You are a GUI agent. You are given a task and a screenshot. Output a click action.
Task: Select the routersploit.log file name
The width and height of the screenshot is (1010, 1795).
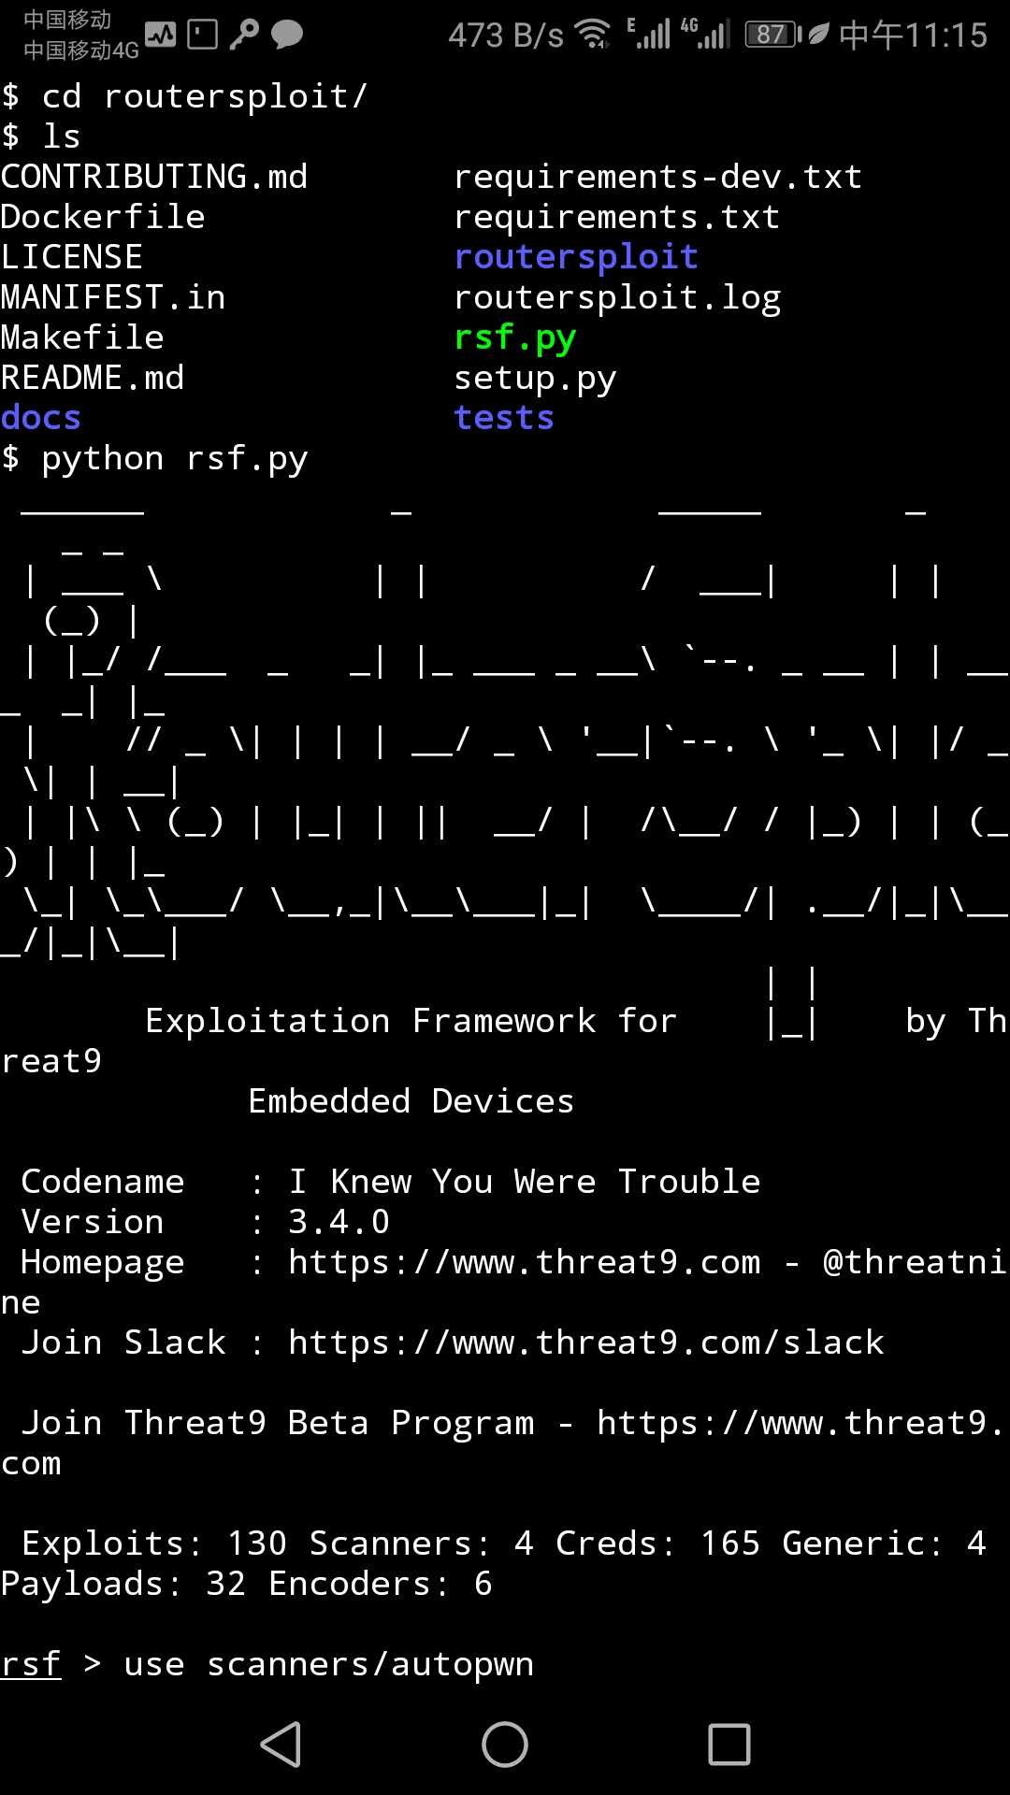[616, 298]
